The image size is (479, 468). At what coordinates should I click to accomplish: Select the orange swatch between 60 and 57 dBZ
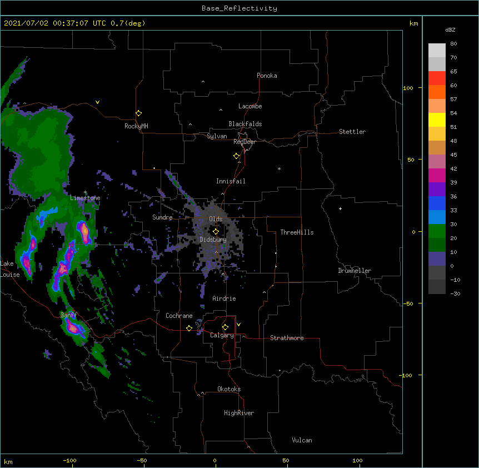(437, 92)
